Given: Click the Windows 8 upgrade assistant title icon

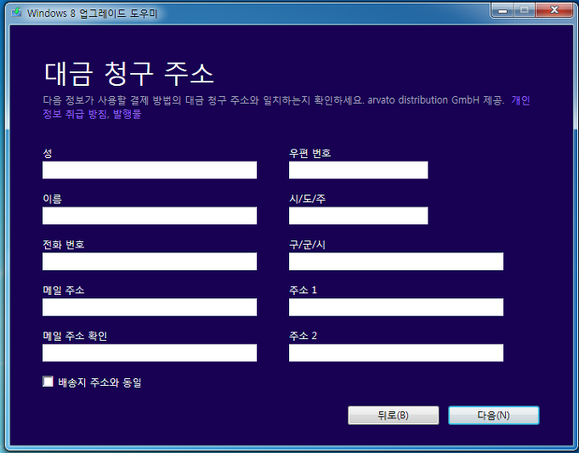Looking at the screenshot, I should click(x=16, y=13).
